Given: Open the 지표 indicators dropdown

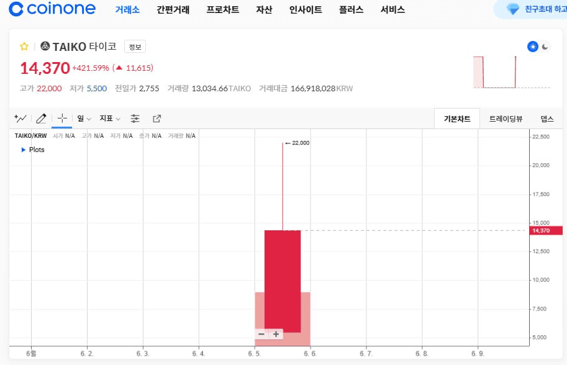Looking at the screenshot, I should click(x=110, y=119).
